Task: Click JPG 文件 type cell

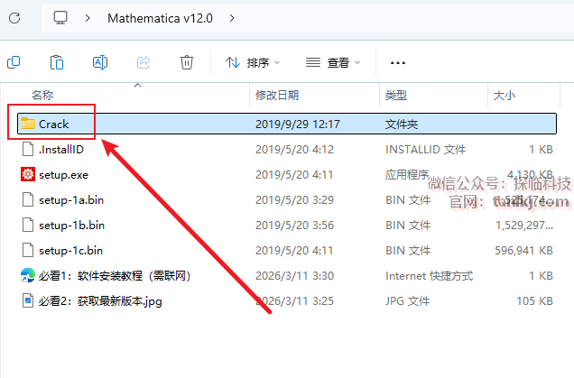Action: tap(407, 300)
